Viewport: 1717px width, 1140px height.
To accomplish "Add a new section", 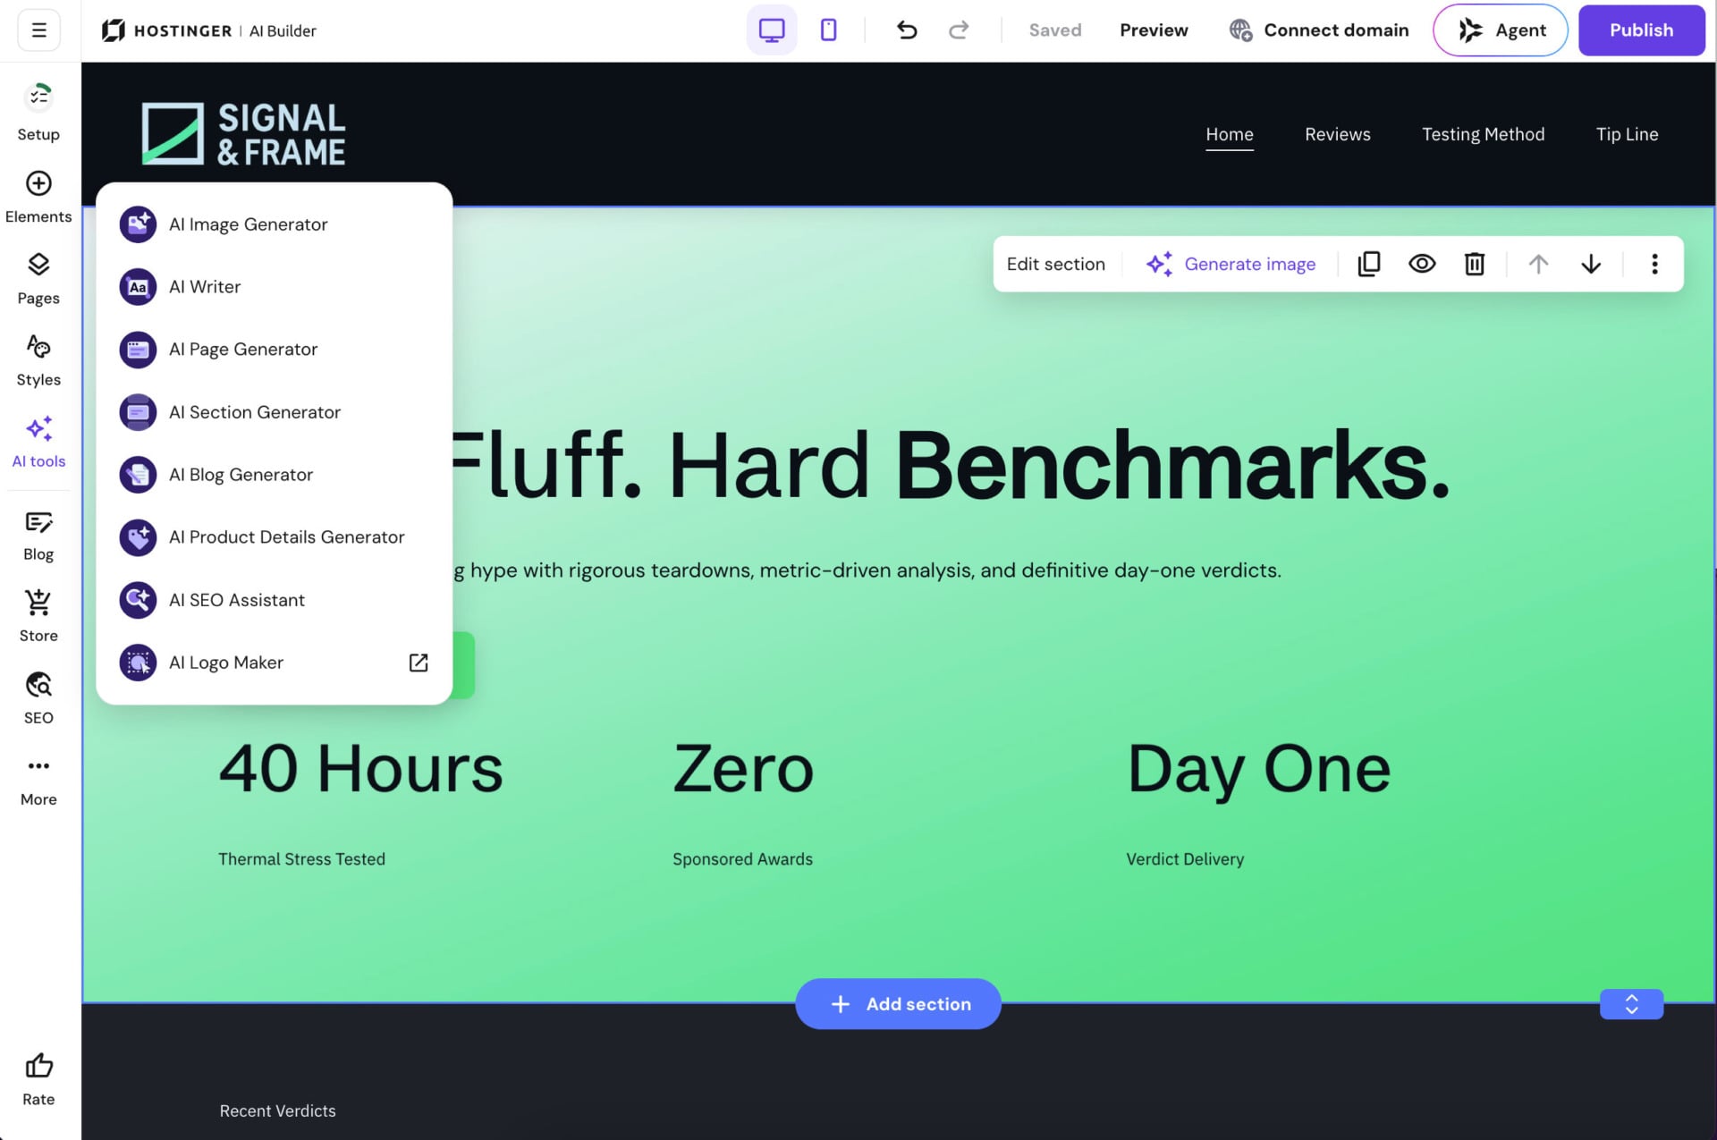I will click(x=898, y=1004).
